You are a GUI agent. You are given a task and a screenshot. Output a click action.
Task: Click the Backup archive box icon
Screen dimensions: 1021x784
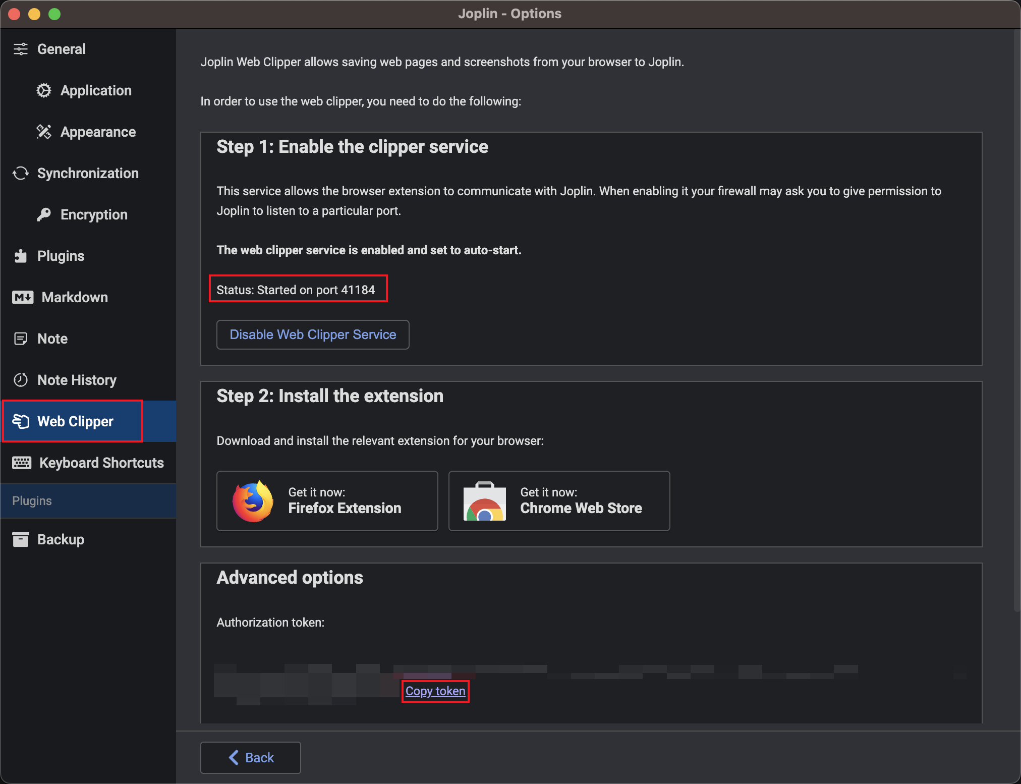21,539
